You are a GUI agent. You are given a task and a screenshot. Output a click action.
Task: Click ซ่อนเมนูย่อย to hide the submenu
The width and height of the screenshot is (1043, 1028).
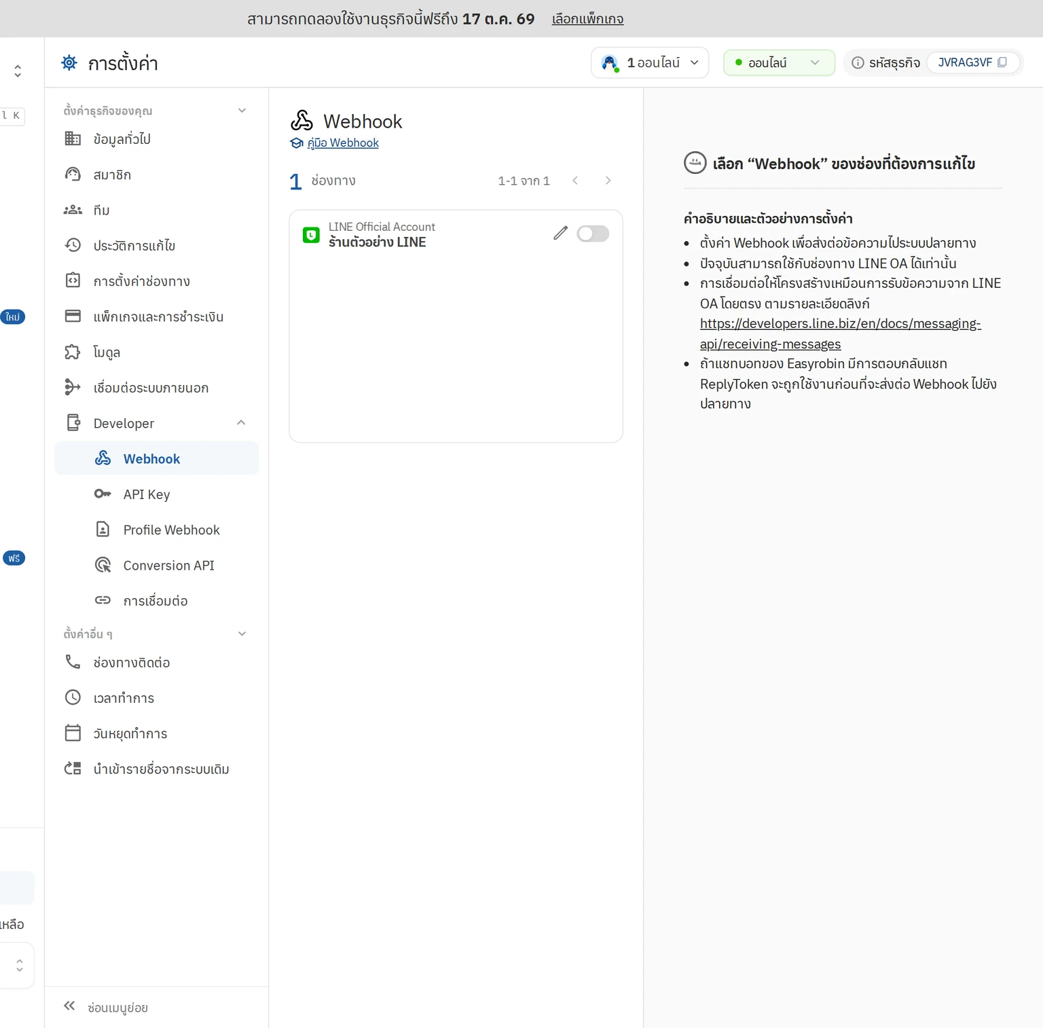tap(118, 1008)
